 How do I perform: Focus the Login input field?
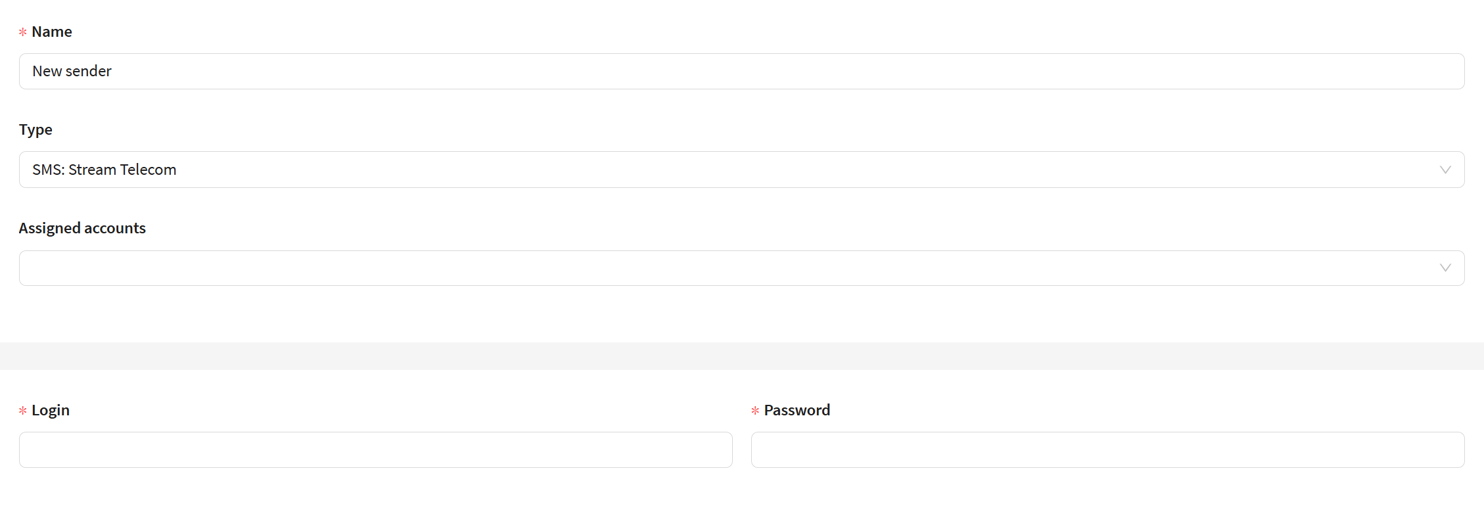[375, 450]
